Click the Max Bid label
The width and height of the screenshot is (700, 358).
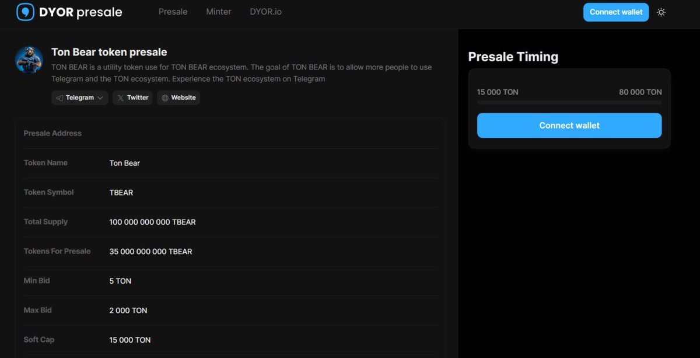click(38, 310)
